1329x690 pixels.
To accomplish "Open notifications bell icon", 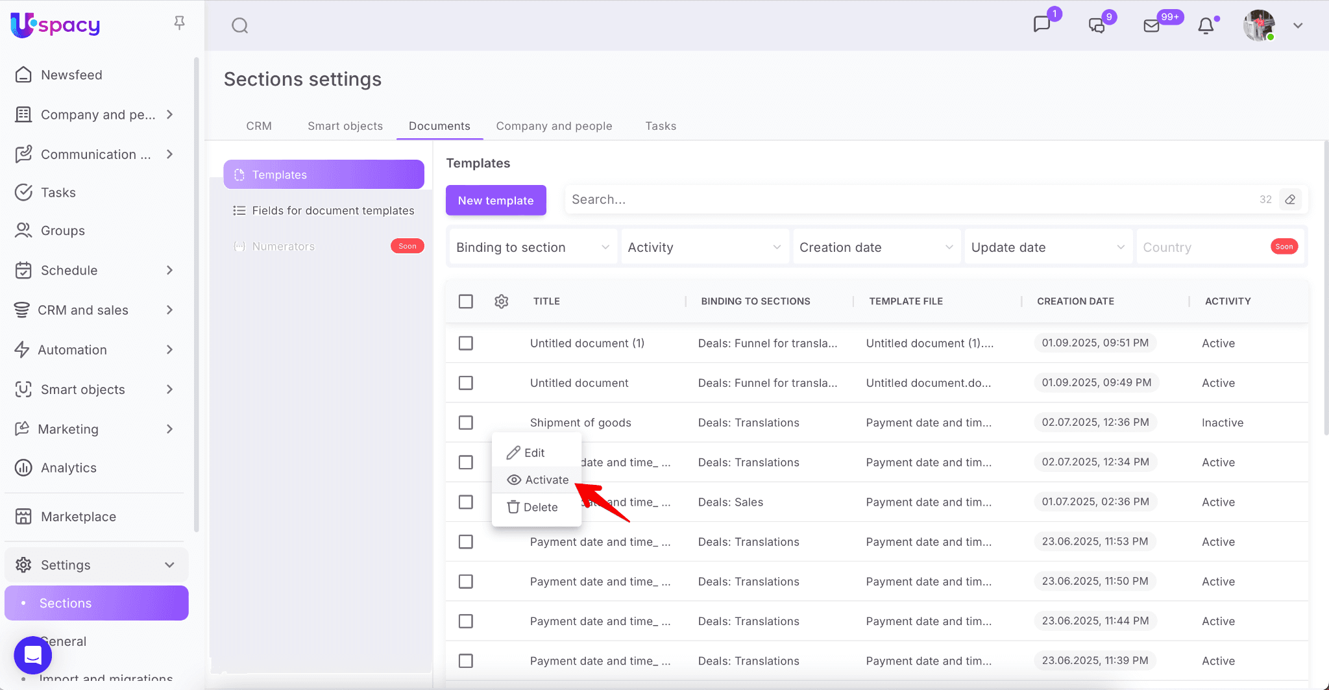I will pyautogui.click(x=1206, y=26).
